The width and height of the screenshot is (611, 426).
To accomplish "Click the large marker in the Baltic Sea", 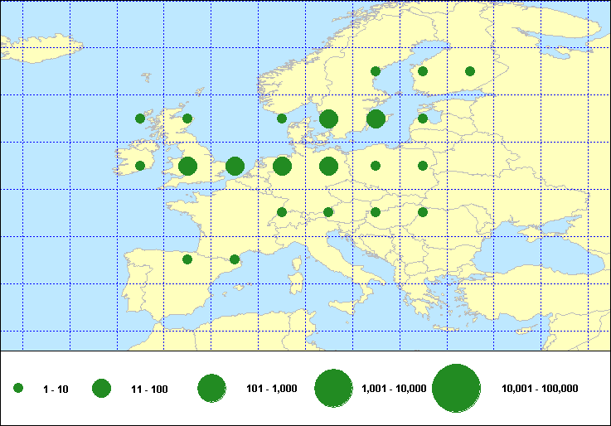I will point(376,119).
